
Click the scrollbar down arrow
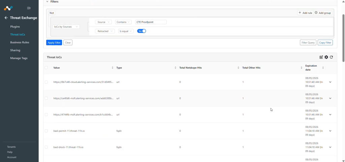pyautogui.click(x=343, y=161)
